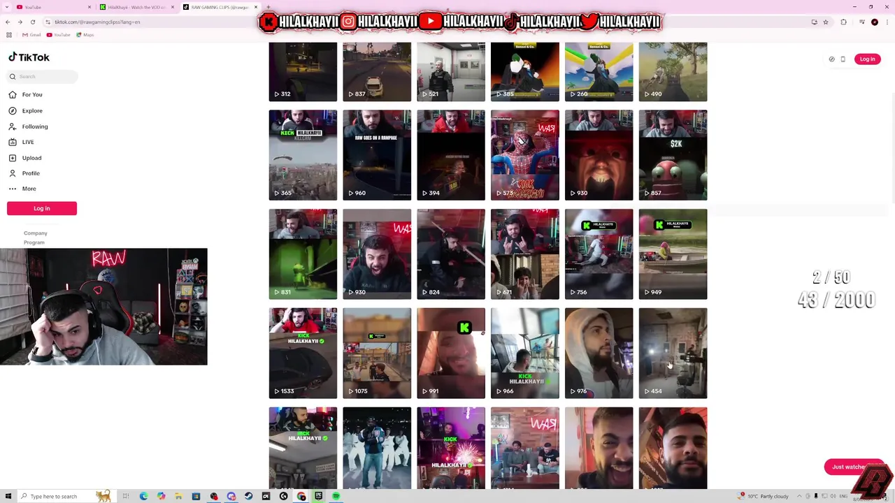The width and height of the screenshot is (895, 503).
Task: Click install app icon in address bar
Action: coord(815,22)
